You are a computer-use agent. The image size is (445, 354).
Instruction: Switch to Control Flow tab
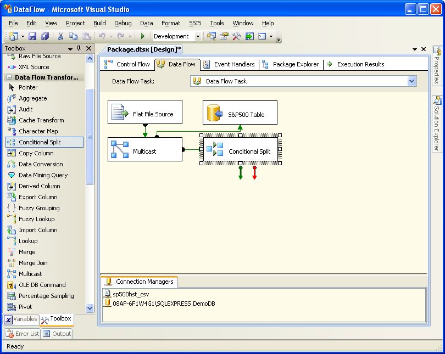pyautogui.click(x=127, y=64)
